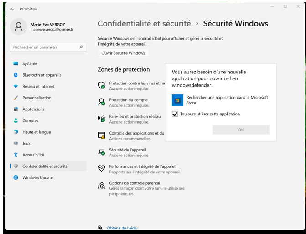Click marieeve.vergoz@orange.fr email
This screenshot has width=306, height=234.
click(x=52, y=30)
